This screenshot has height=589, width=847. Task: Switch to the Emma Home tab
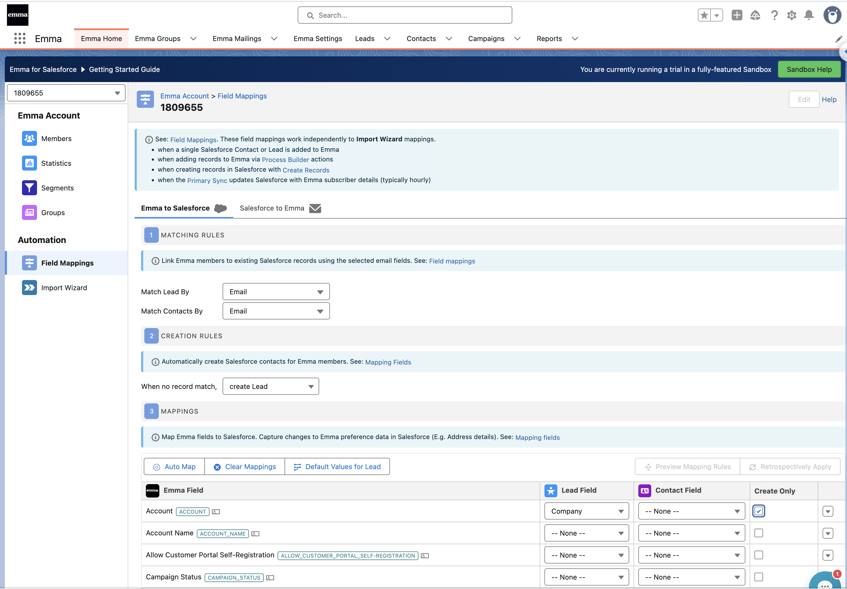click(x=101, y=39)
